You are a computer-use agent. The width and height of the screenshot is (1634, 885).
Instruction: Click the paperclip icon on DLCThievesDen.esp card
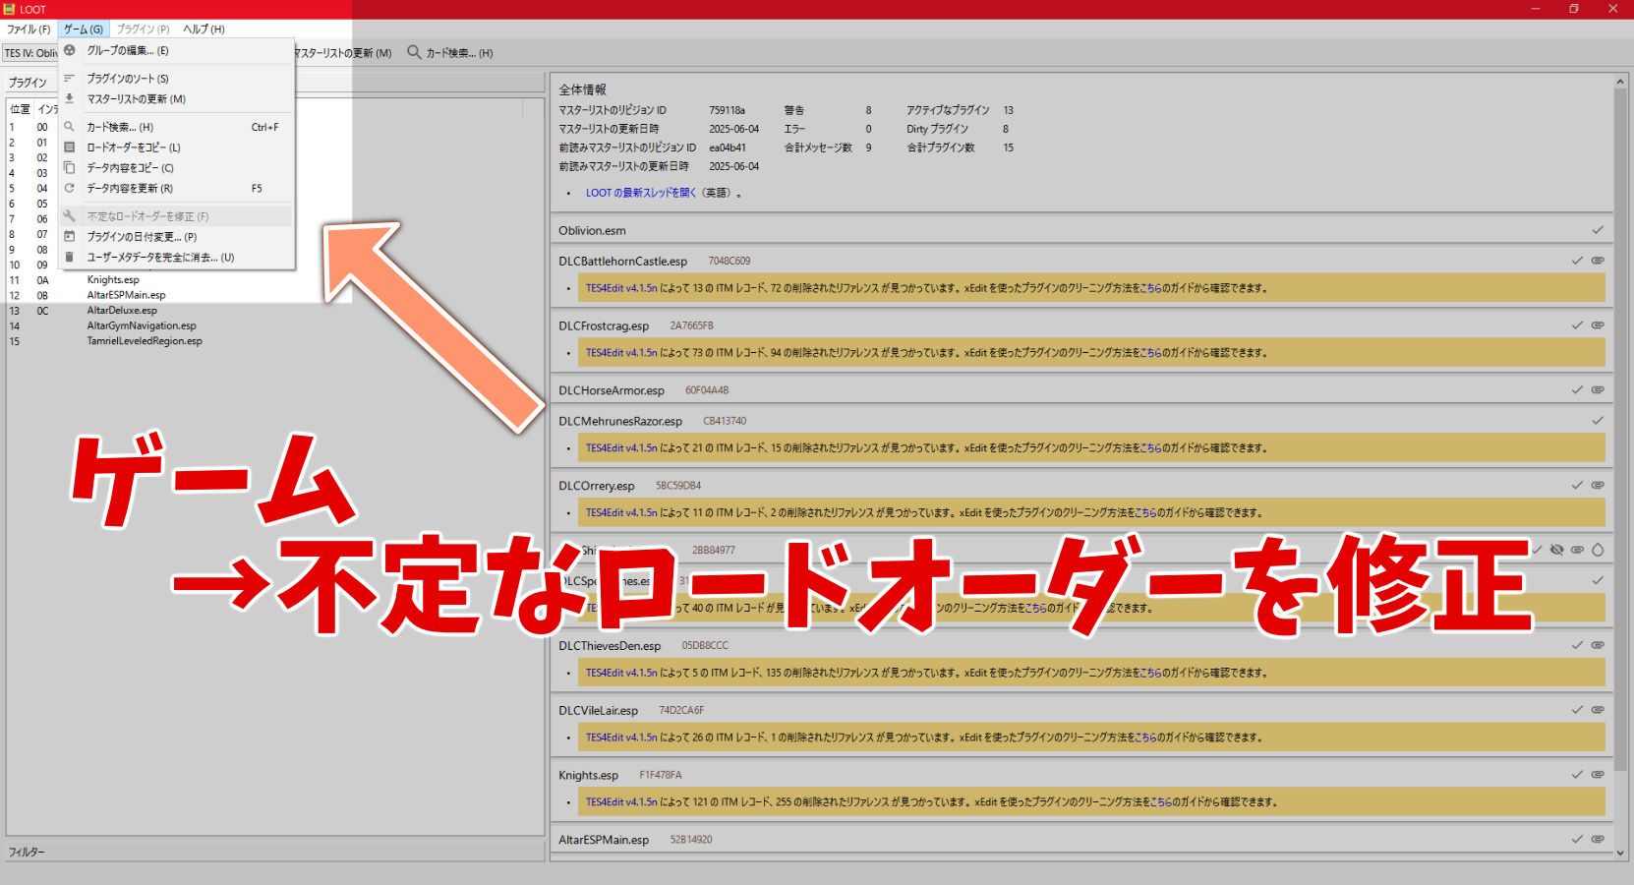click(1598, 646)
